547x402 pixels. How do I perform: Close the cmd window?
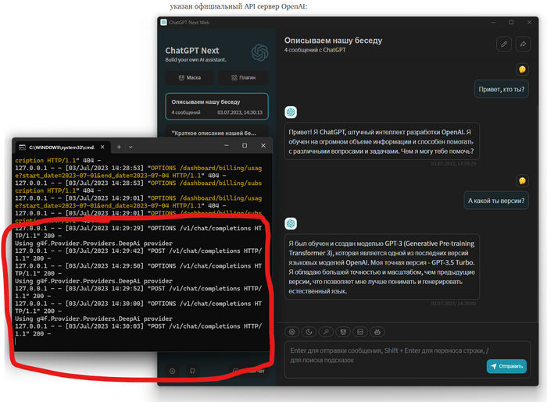point(263,146)
